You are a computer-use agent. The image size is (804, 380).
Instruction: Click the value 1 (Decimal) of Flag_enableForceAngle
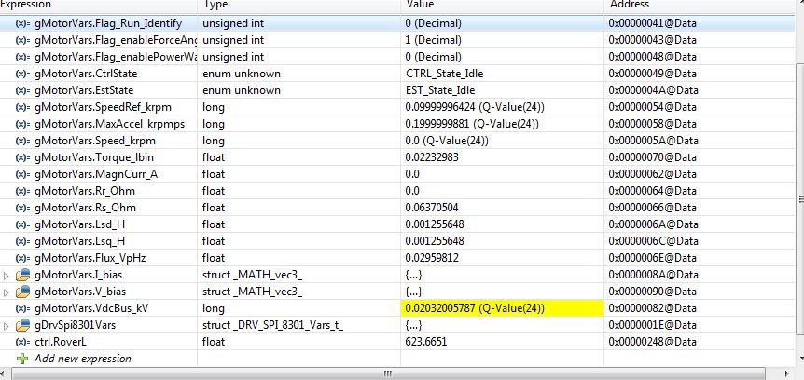coord(434,40)
